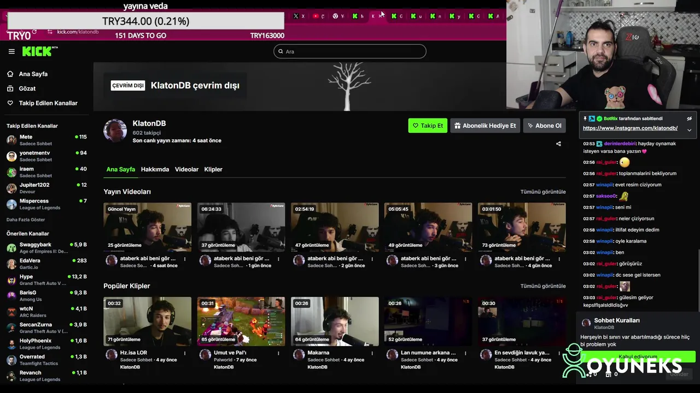Open the Umut ve Pal'ı clip thumbnail

pos(241,321)
